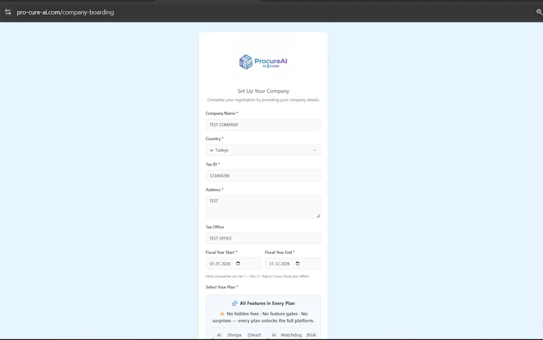Click the Türkiye flag icon in Country field

211,150
